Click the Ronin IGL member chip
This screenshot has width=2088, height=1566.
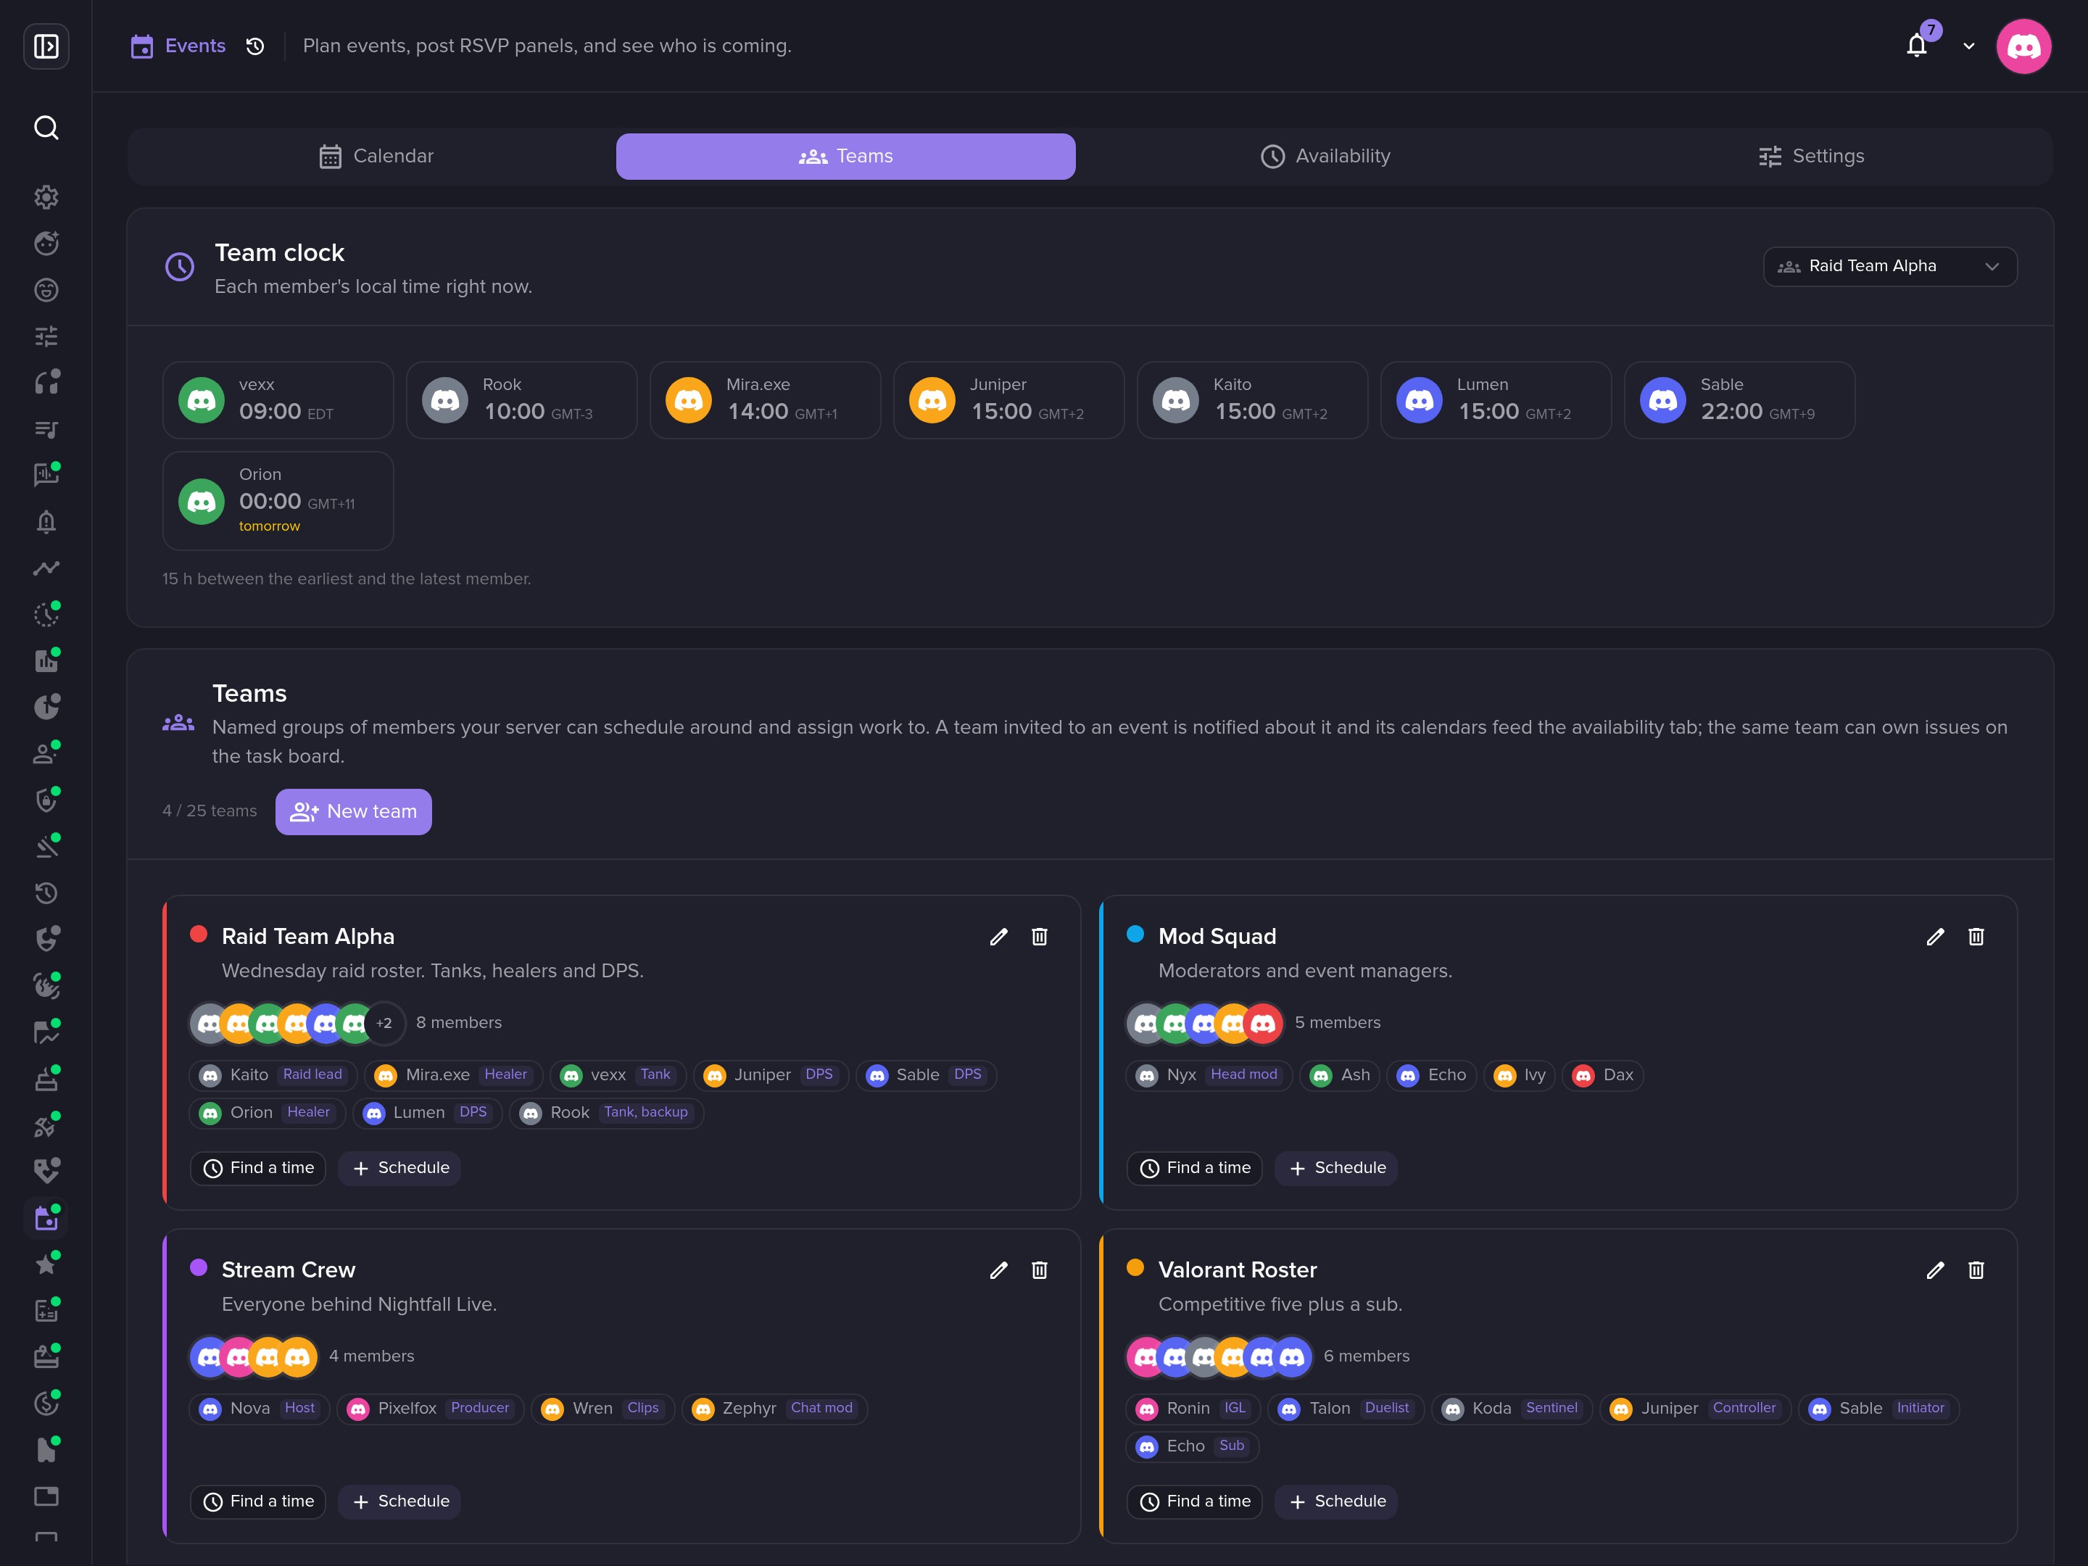[x=1193, y=1409]
